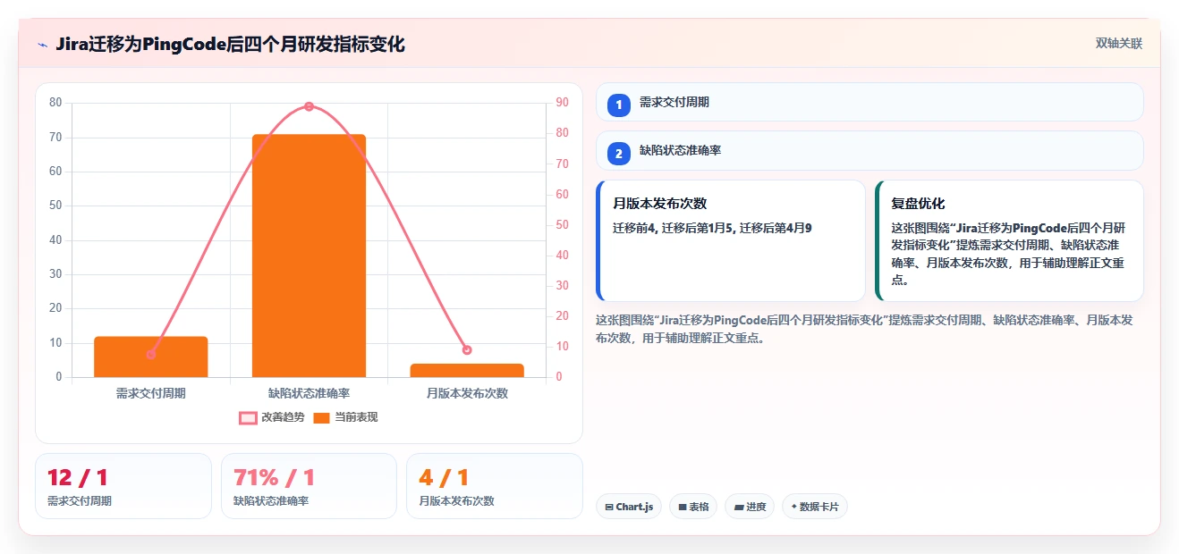Image resolution: width=1179 pixels, height=554 pixels.
Task: Open the 月版本发布次数 card
Action: click(731, 240)
